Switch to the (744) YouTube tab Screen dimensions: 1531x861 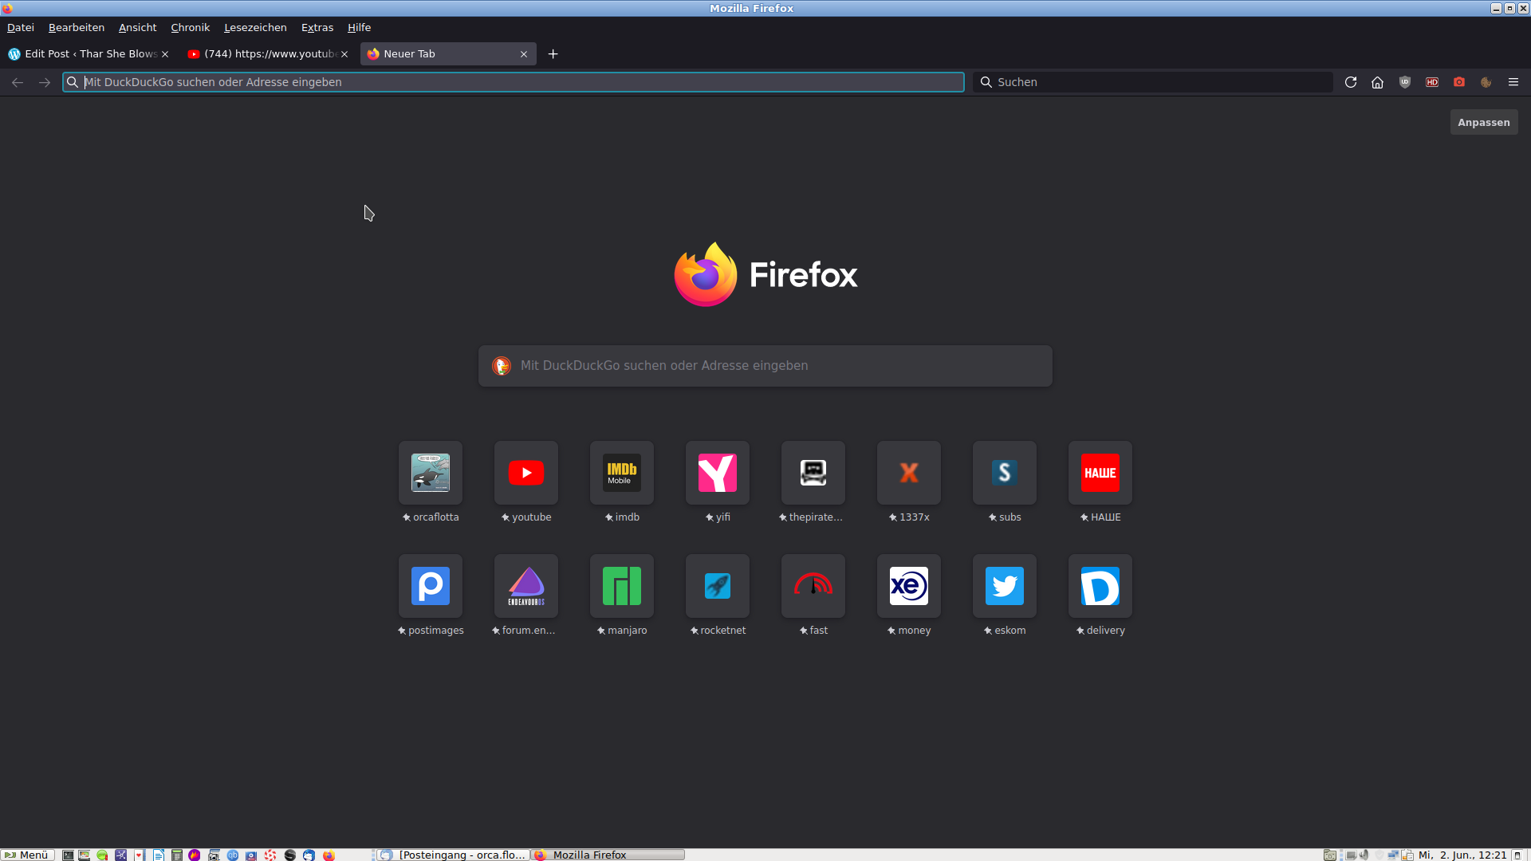(x=267, y=53)
